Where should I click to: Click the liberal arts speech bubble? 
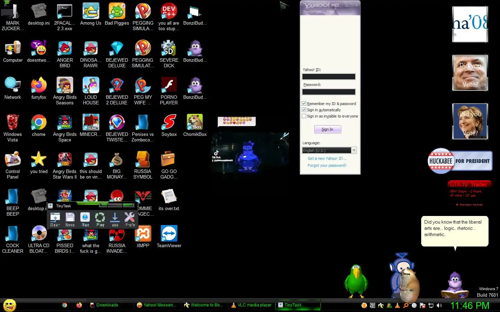[455, 231]
